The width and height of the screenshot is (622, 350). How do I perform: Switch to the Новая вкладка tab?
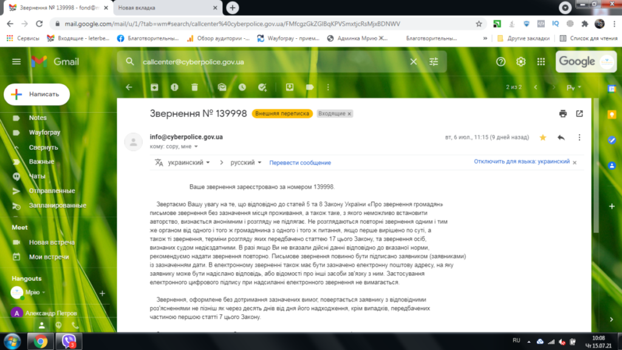pos(161,8)
